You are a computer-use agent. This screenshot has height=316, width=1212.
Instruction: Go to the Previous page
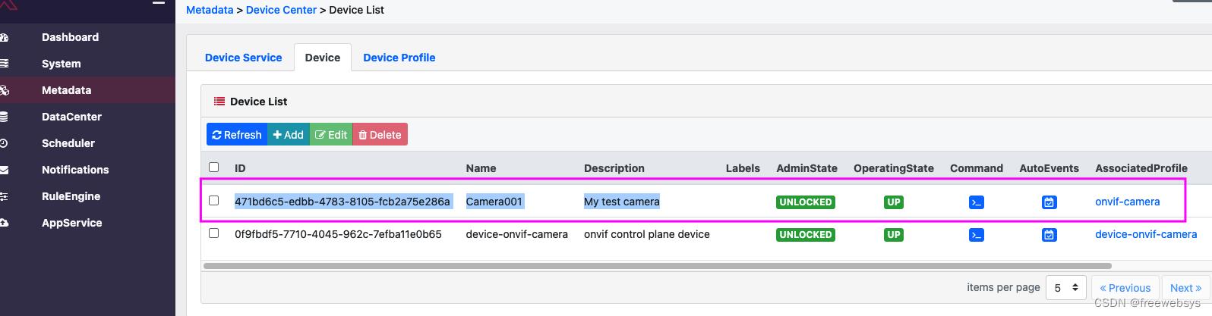1125,288
